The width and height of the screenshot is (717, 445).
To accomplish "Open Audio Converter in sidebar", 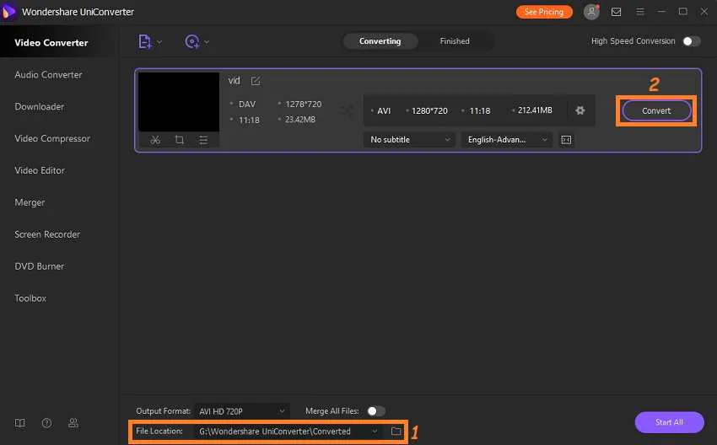I will tap(48, 74).
